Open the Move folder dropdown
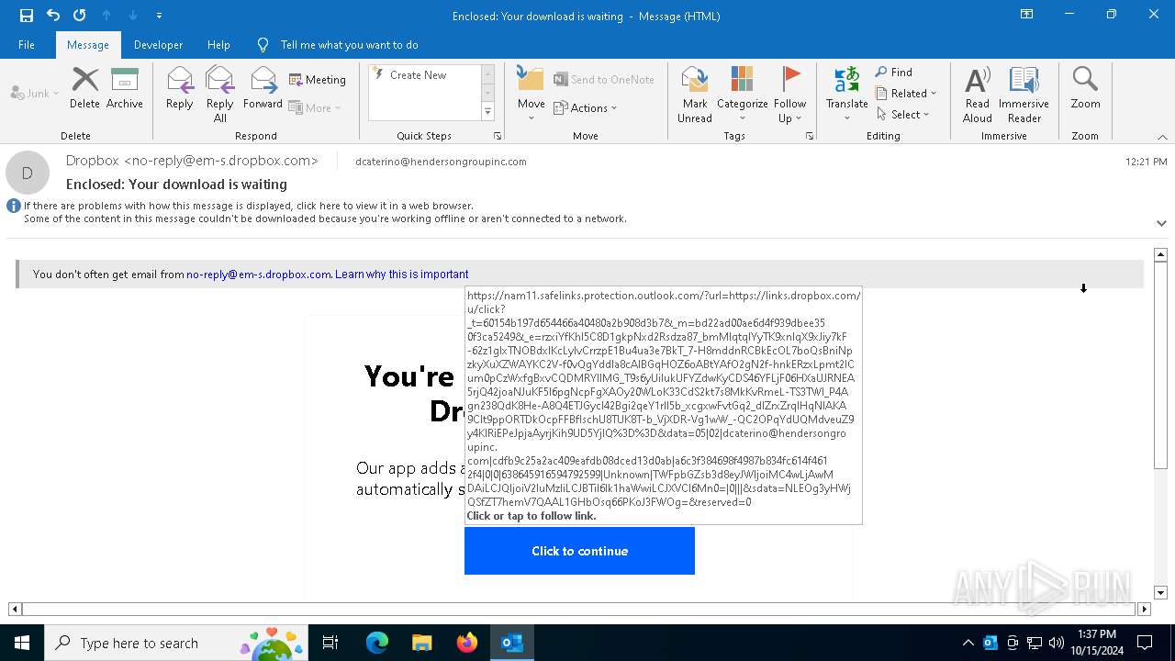Viewport: 1175px width, 661px height. pos(531,95)
